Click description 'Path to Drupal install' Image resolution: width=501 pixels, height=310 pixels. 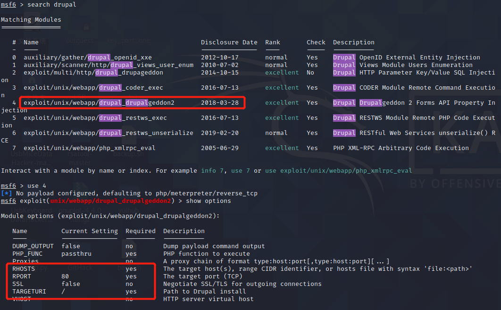204,292
